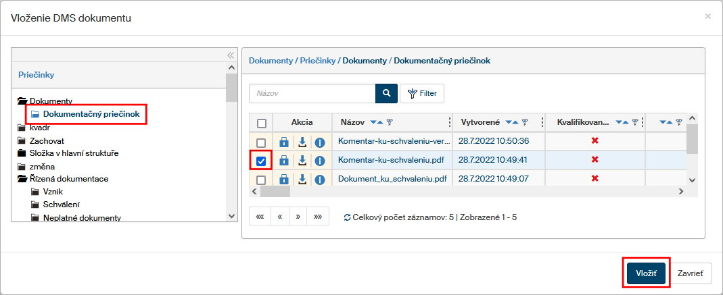Go to the last page of records
Viewport: 723px width, 295px height.
[318, 217]
